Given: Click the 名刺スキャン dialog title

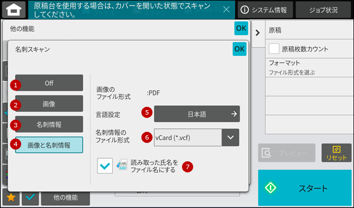Looking at the screenshot, I should click(x=32, y=49).
